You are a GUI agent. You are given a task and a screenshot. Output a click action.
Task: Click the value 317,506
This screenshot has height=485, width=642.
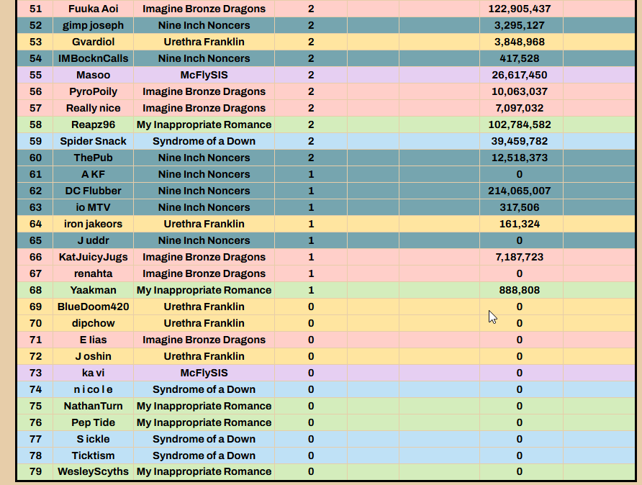(519, 207)
